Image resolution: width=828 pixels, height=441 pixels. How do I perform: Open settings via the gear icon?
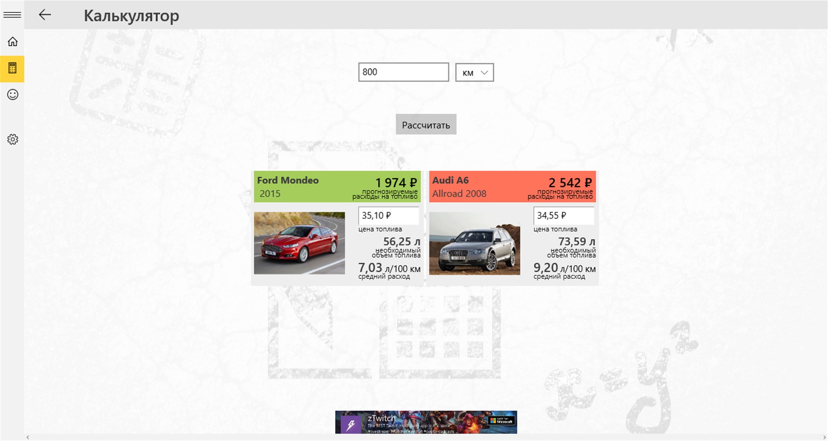click(12, 139)
